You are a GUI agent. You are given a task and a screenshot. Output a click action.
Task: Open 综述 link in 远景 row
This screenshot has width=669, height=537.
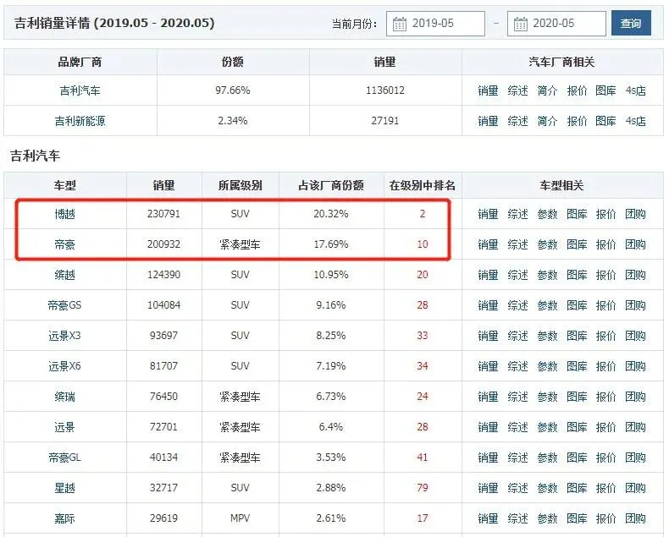click(x=518, y=427)
